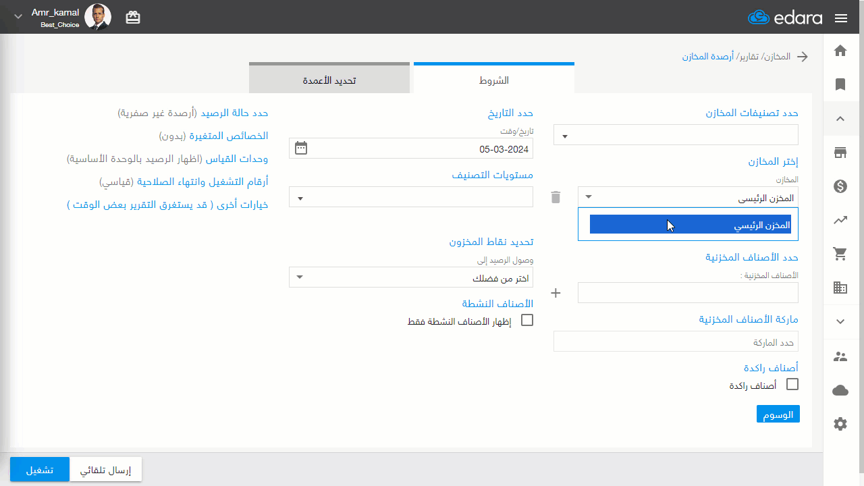Open the store sidebar icon
Image resolution: width=864 pixels, height=486 pixels.
click(840, 153)
